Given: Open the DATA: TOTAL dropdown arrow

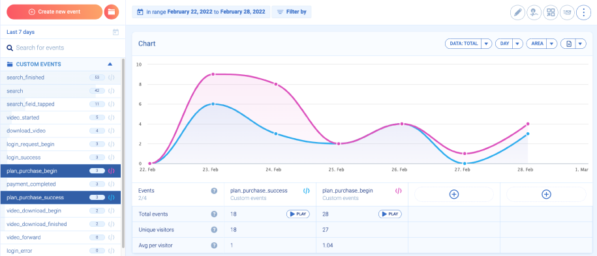Looking at the screenshot, I should (x=486, y=44).
